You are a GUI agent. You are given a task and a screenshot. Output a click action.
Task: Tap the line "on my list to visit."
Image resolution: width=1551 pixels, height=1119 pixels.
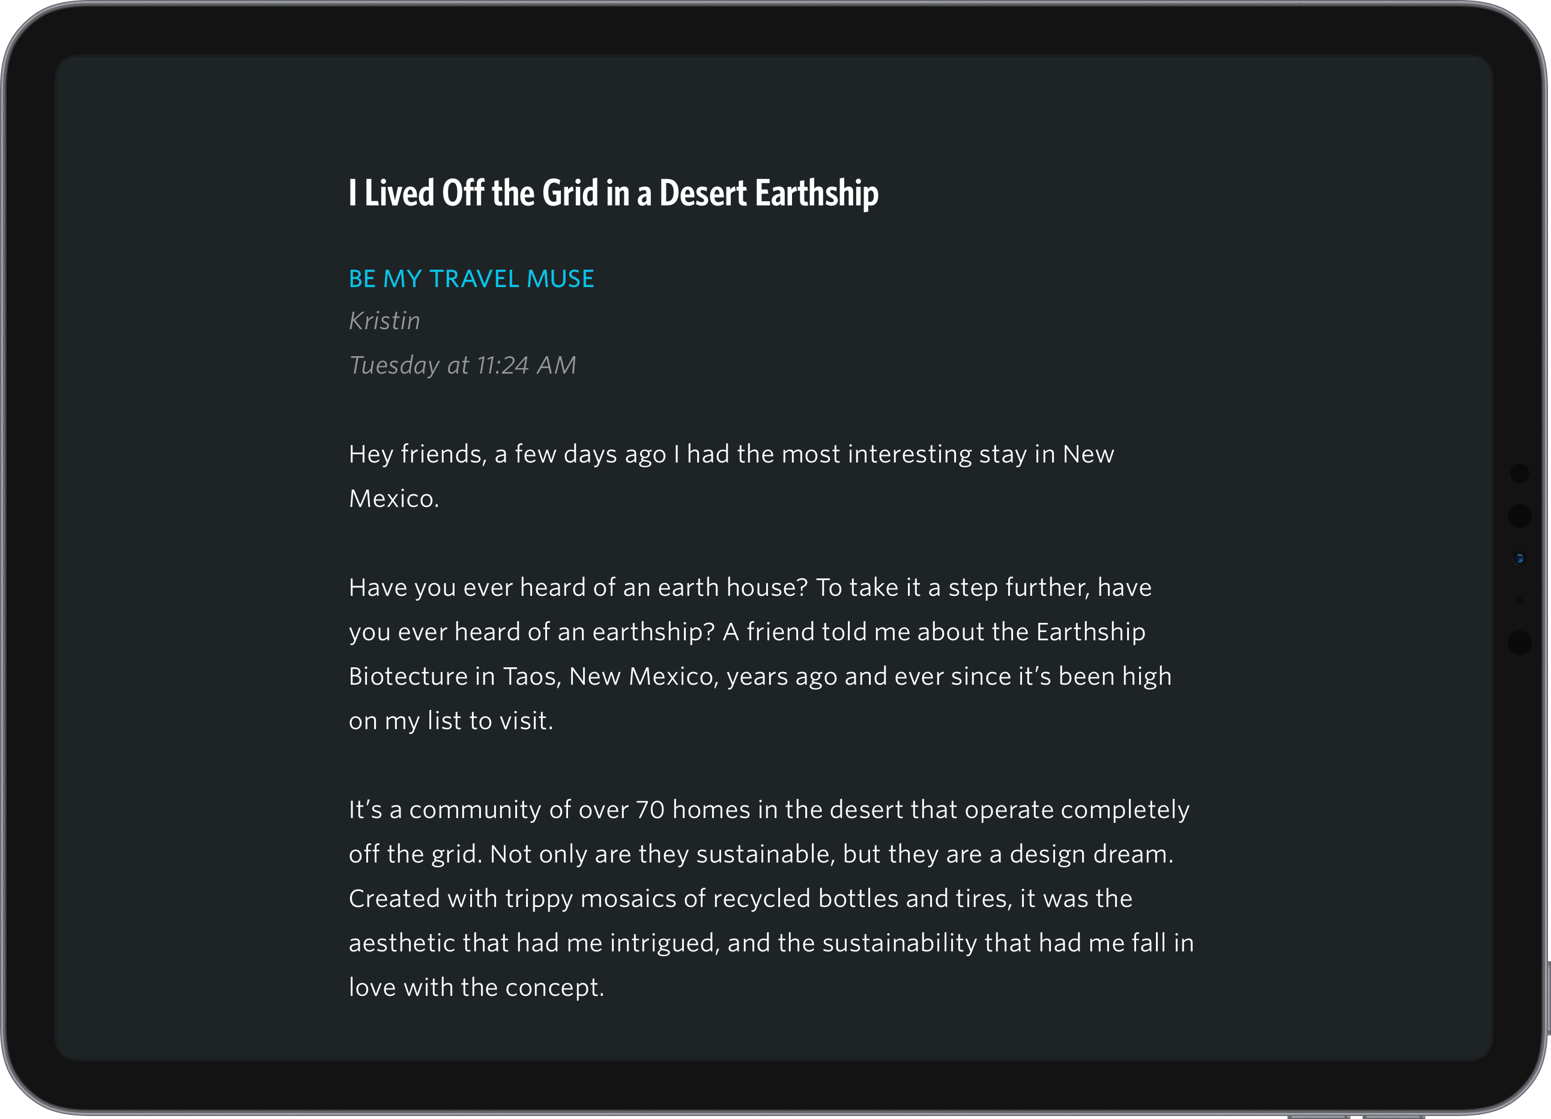point(451,721)
